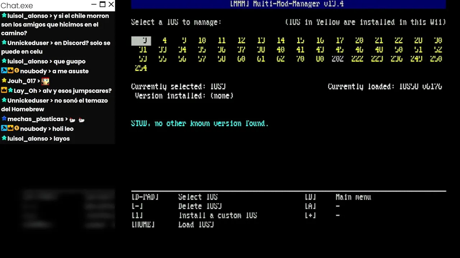Select the white IOS 202 entry
The image size is (460, 258).
(337, 59)
